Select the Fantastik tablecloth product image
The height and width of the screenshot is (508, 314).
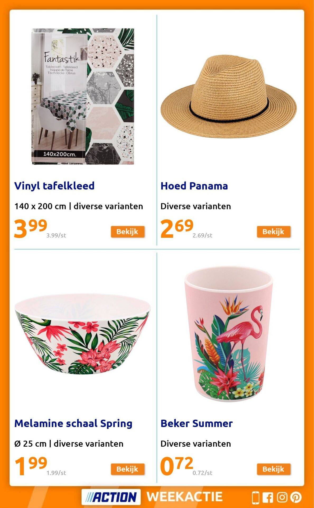[83, 97]
